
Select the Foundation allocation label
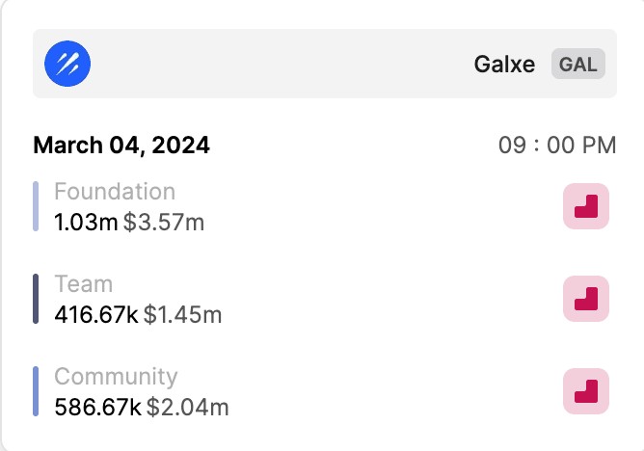coord(115,192)
